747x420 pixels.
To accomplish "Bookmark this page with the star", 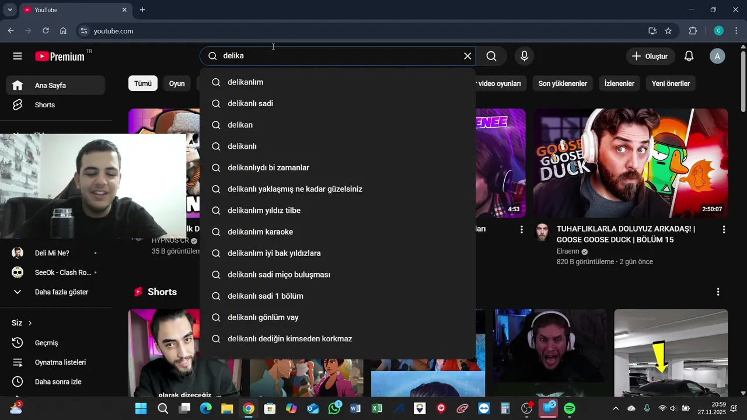I will pyautogui.click(x=668, y=31).
